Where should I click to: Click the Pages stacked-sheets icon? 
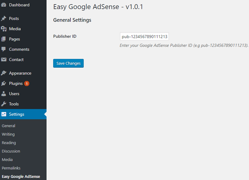[x=4, y=39]
